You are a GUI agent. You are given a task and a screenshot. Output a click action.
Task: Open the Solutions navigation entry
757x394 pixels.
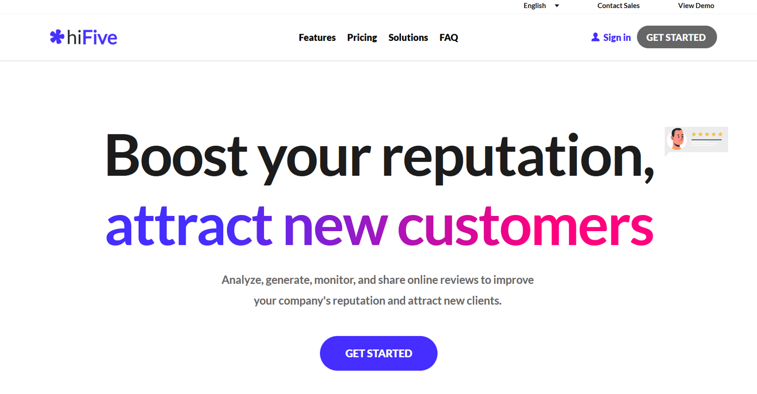click(408, 37)
